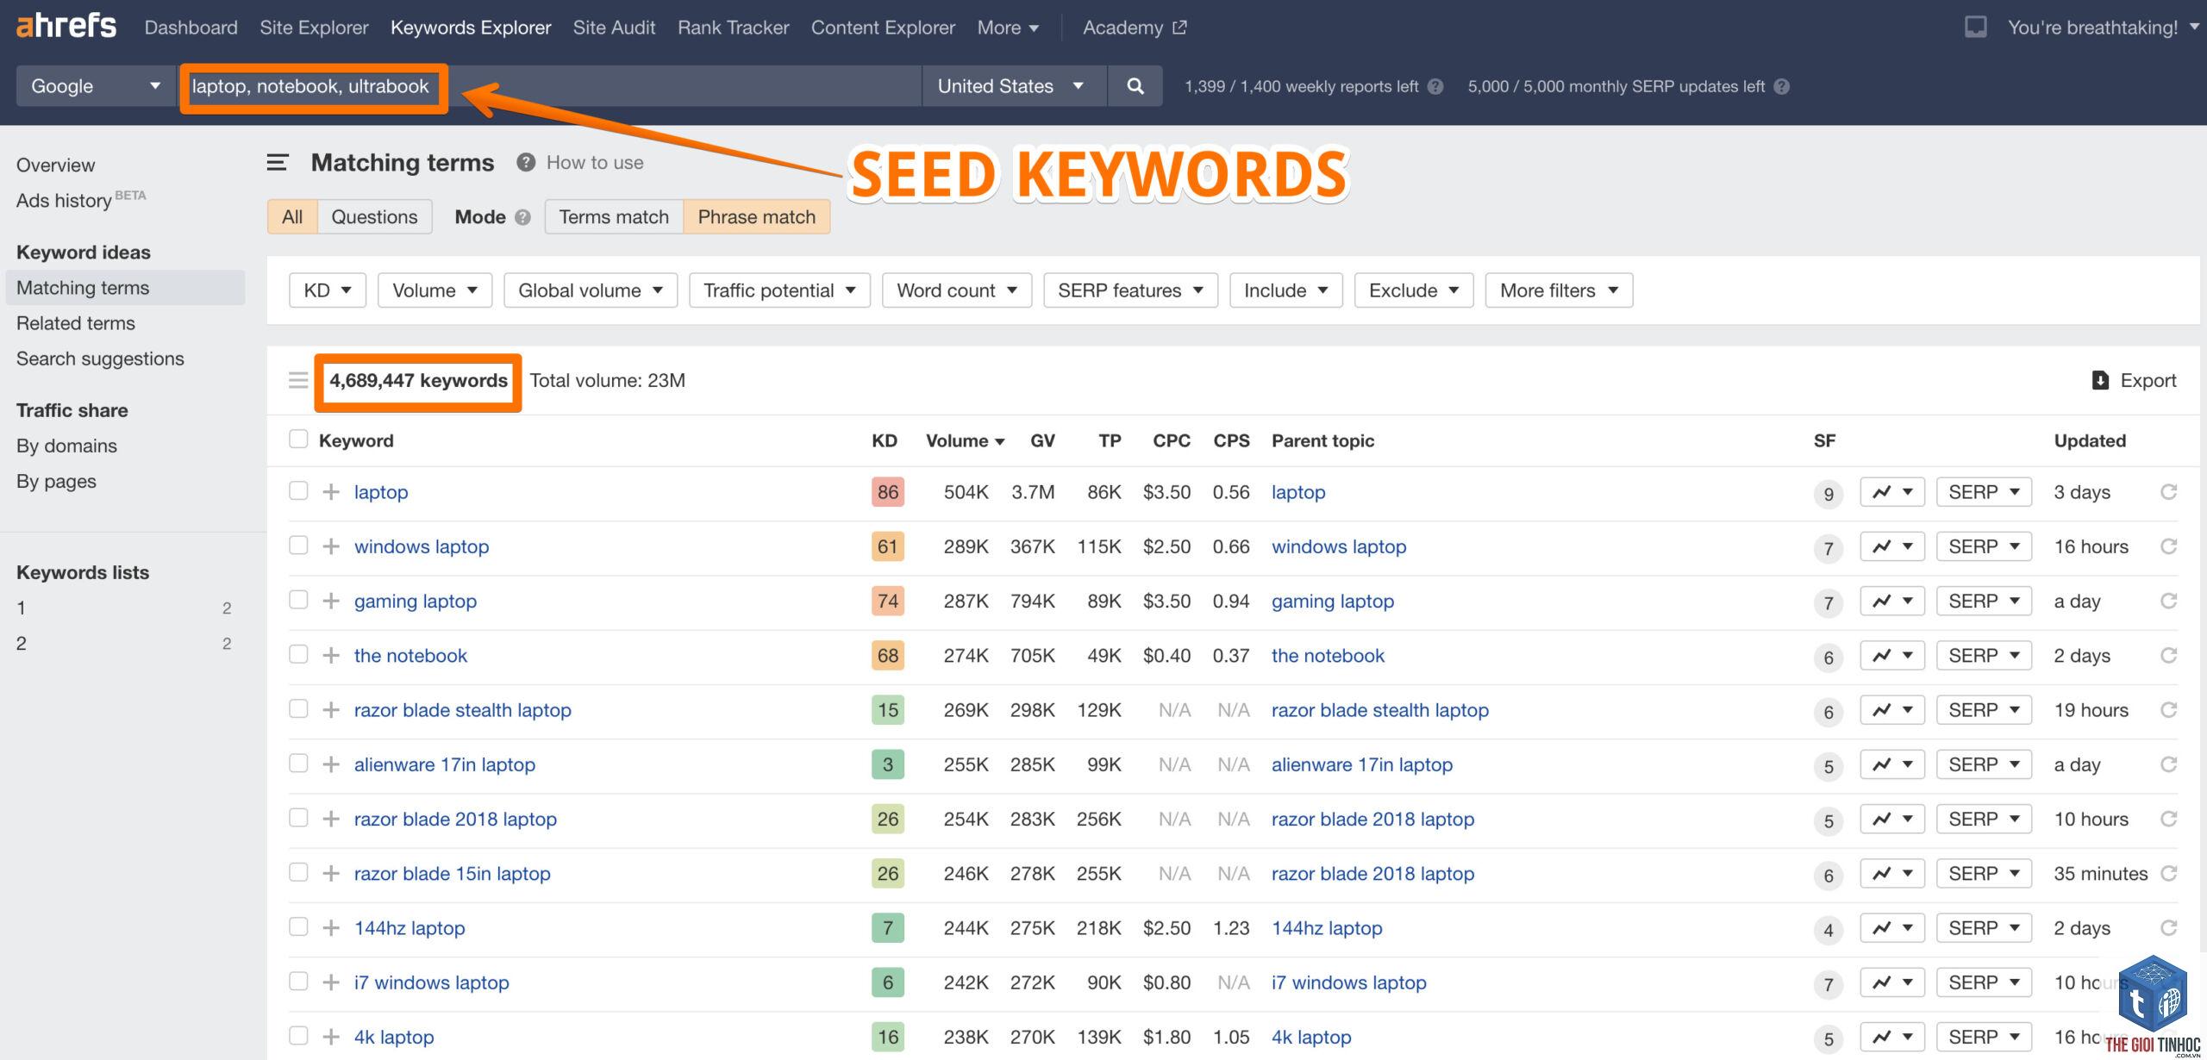The image size is (2207, 1060).
Task: Add 'gaming laptop' with plus icon
Action: coord(331,601)
